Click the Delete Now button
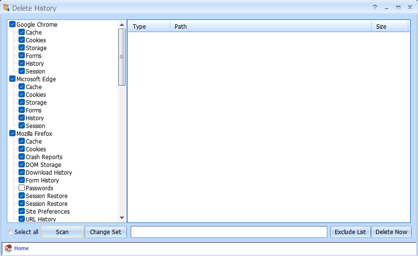Screen dimensions: 418x256 pyautogui.click(x=391, y=232)
